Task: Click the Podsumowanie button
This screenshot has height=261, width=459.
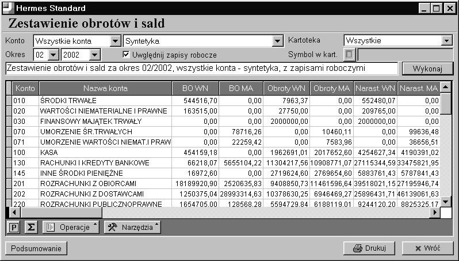Action: [x=36, y=248]
